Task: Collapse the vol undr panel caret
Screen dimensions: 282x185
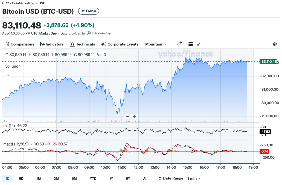Action: point(8,75)
